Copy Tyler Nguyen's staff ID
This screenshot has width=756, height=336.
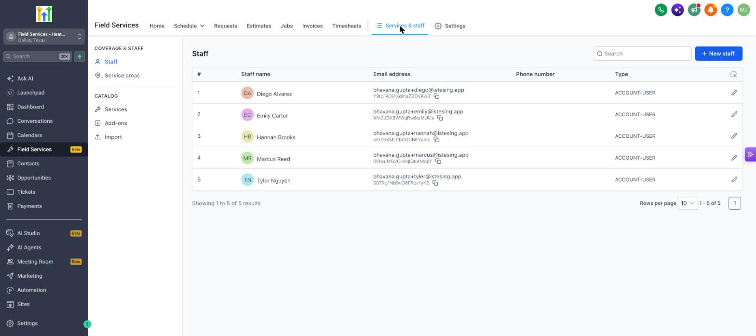click(435, 183)
